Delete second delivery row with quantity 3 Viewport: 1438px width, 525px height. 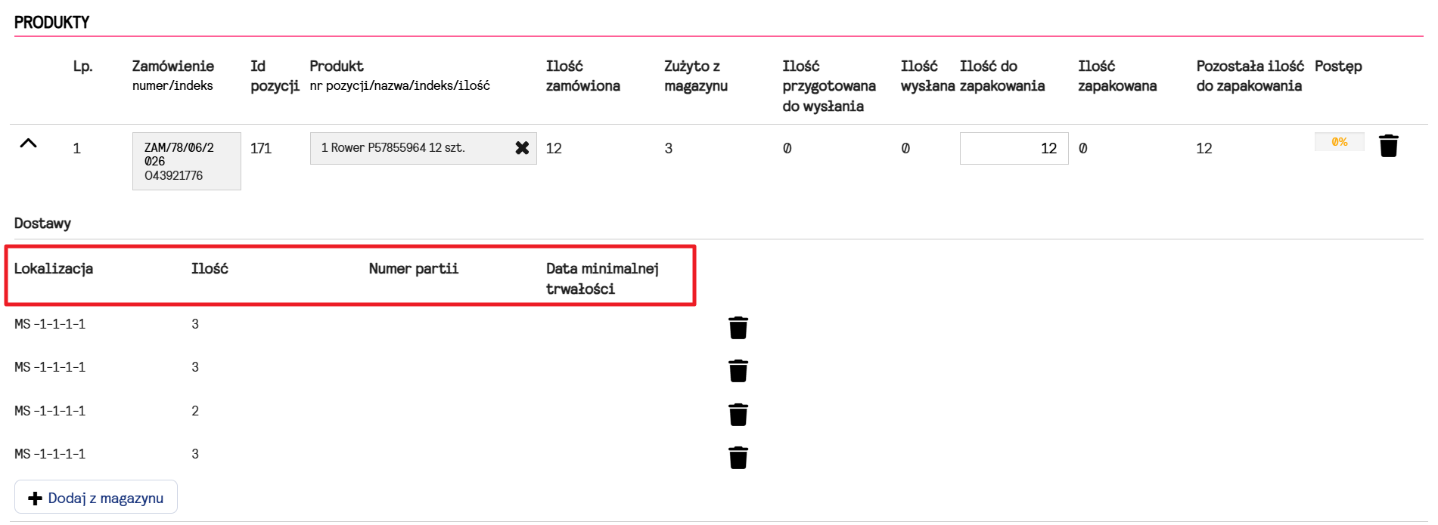[x=738, y=371]
